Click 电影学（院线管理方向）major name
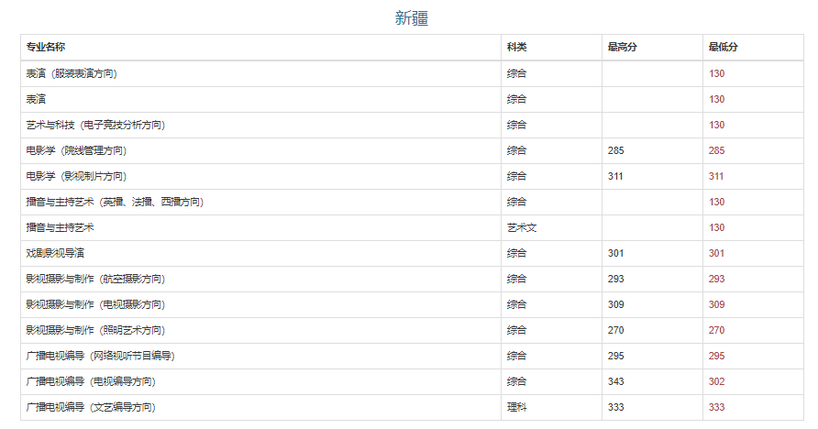818x429 pixels. (76, 150)
